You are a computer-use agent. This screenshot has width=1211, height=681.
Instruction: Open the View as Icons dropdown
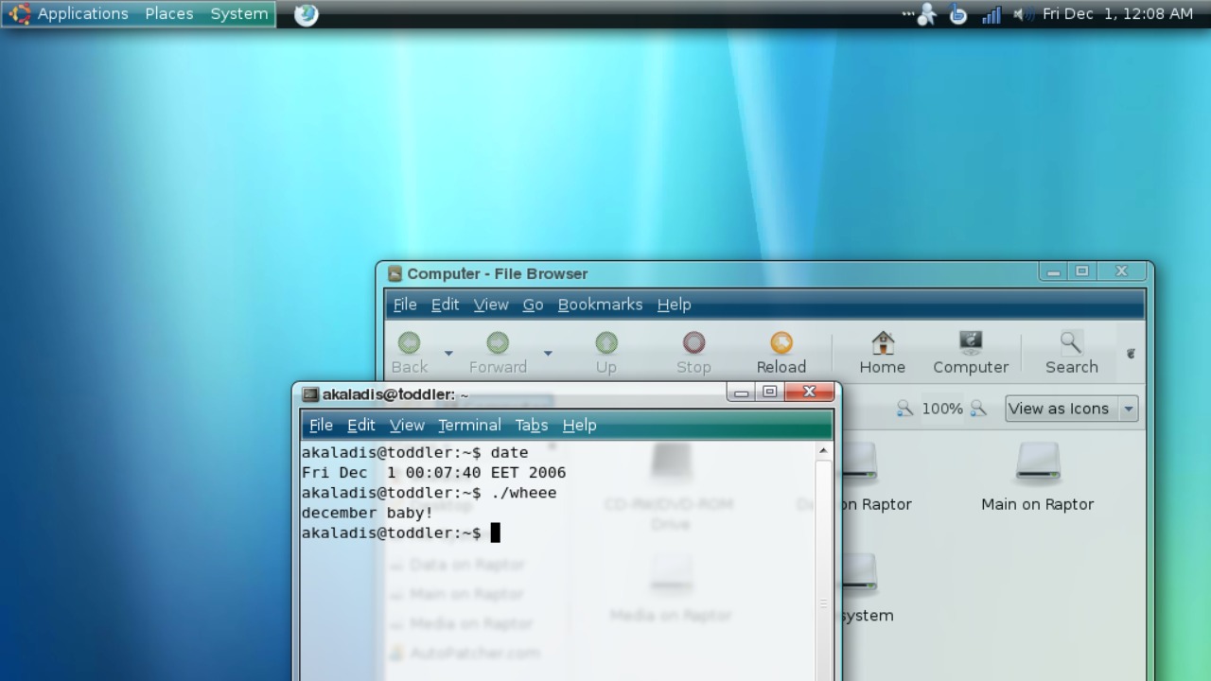(1070, 409)
